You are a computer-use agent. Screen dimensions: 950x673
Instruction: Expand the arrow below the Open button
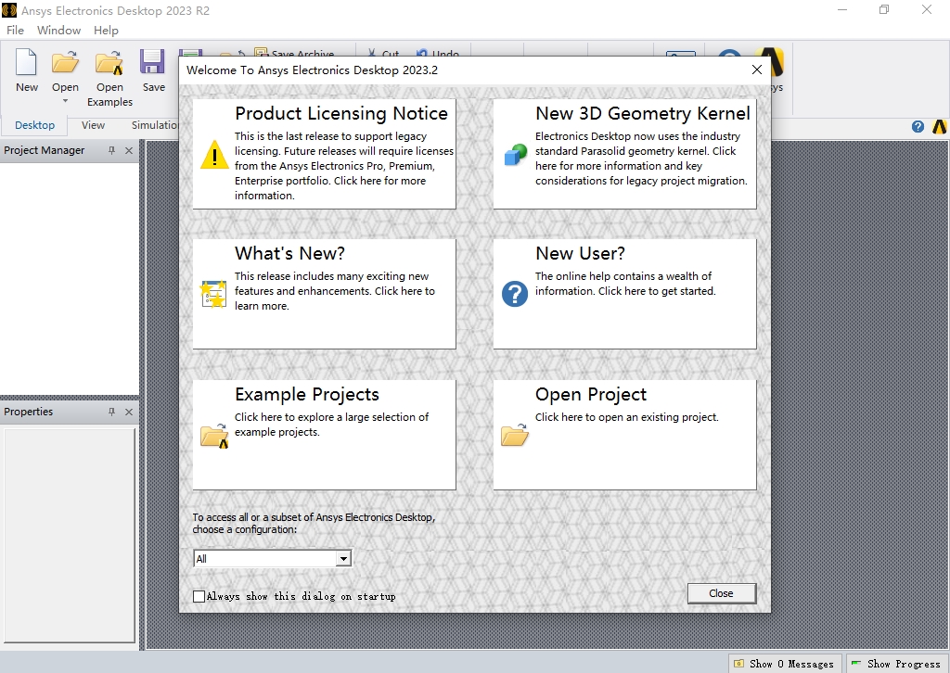(65, 101)
